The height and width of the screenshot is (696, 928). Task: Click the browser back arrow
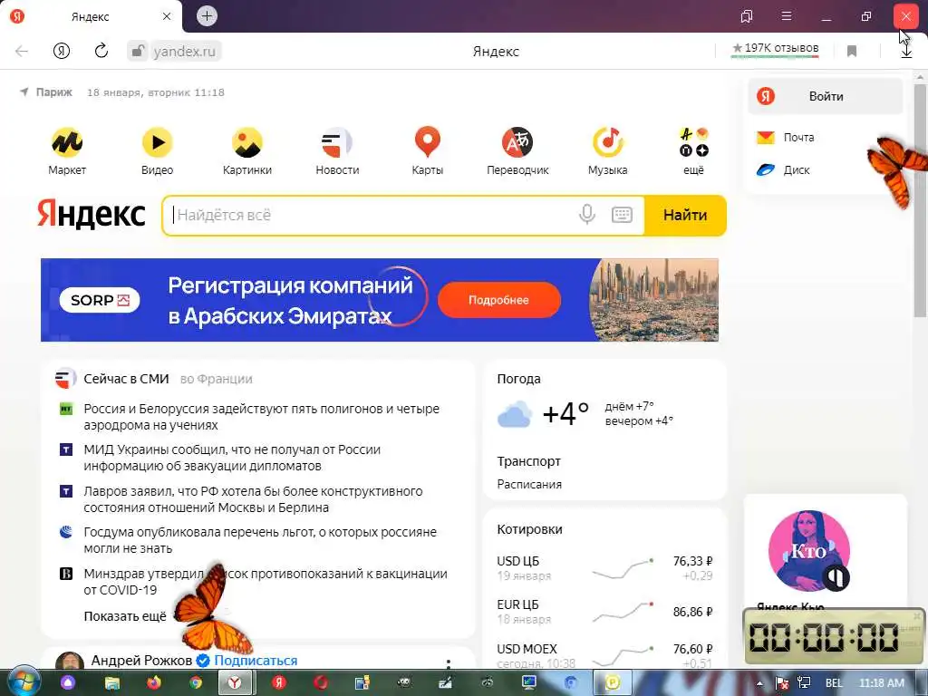point(22,51)
